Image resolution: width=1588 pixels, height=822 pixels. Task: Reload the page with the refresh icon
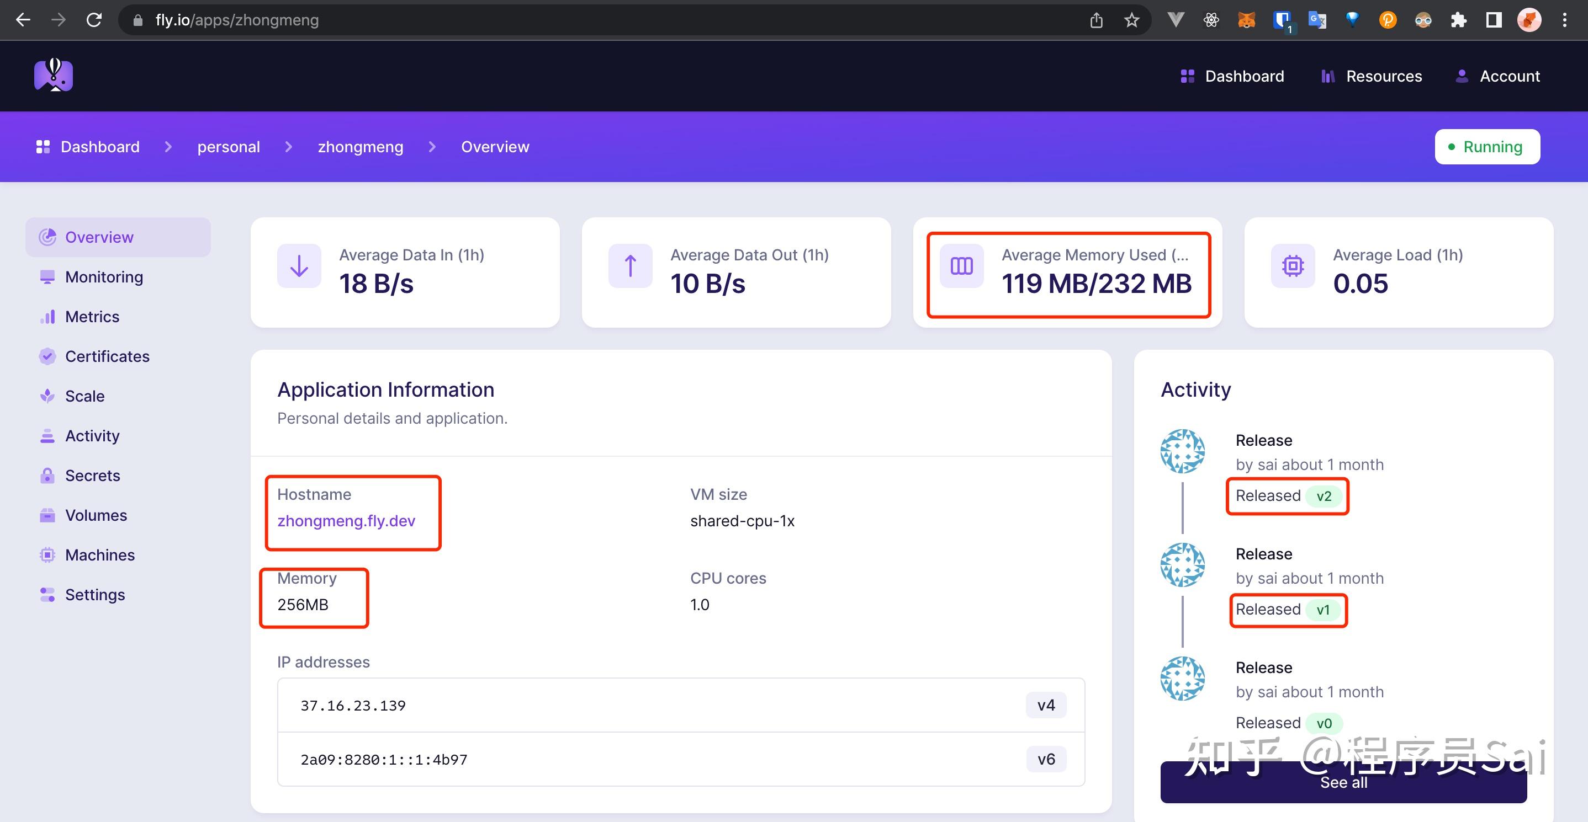(94, 20)
